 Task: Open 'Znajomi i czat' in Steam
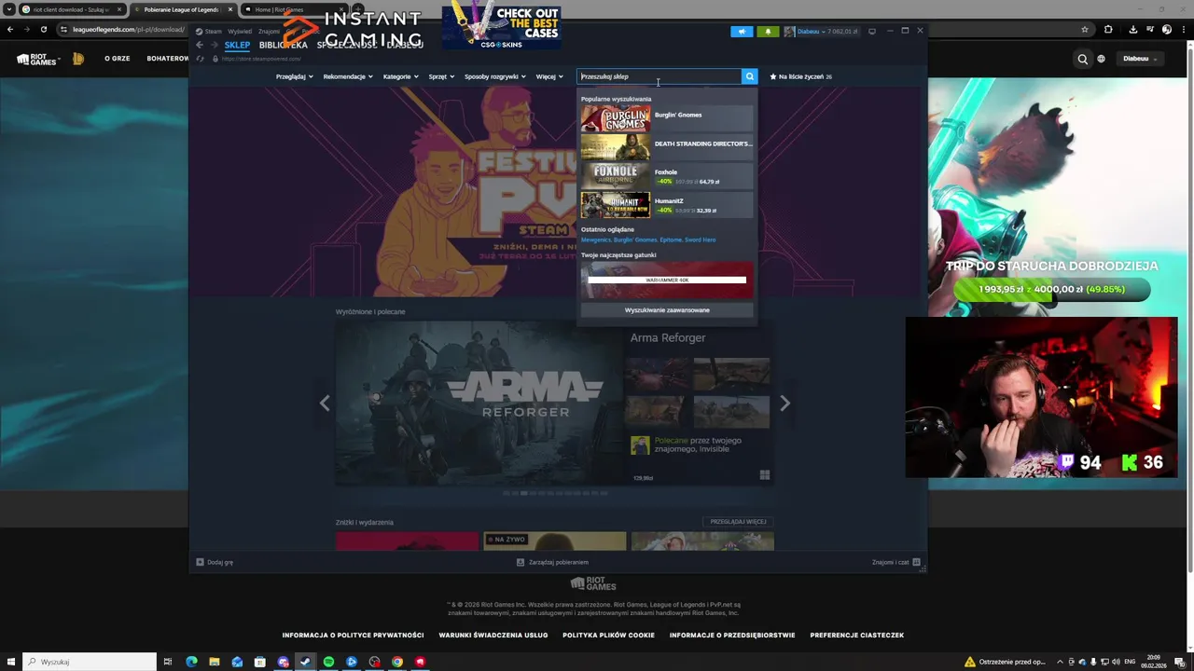[x=896, y=562]
